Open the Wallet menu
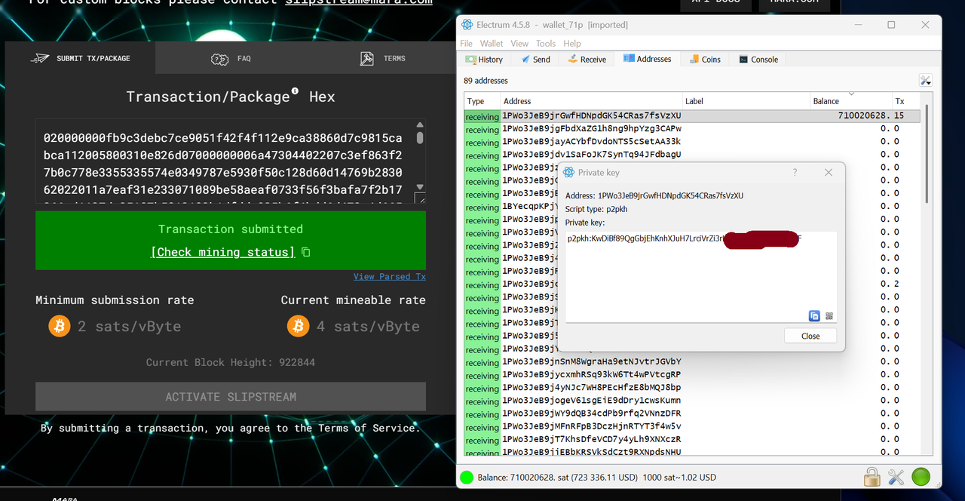Screen dimensions: 965x501 [x=492, y=44]
